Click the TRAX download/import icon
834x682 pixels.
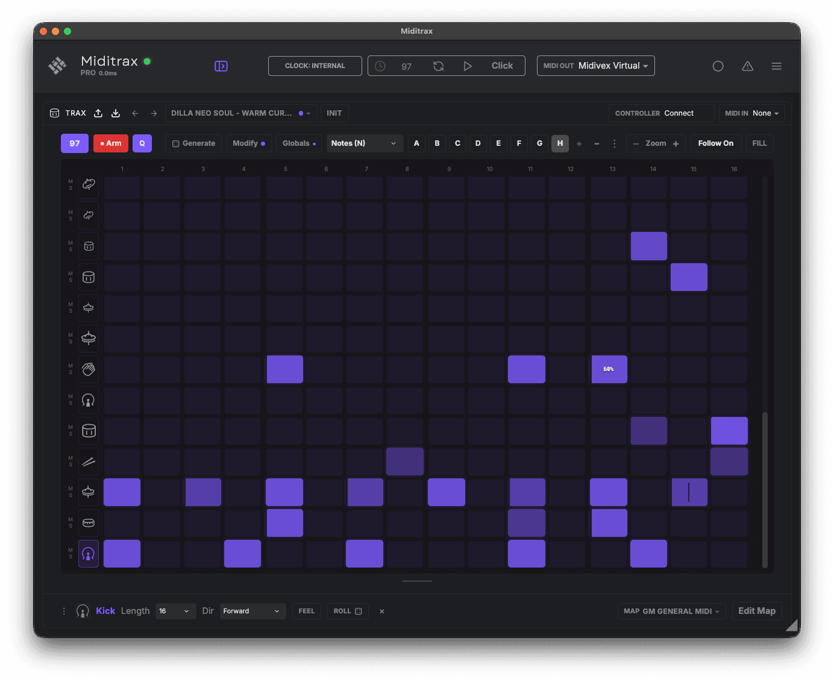coord(116,113)
